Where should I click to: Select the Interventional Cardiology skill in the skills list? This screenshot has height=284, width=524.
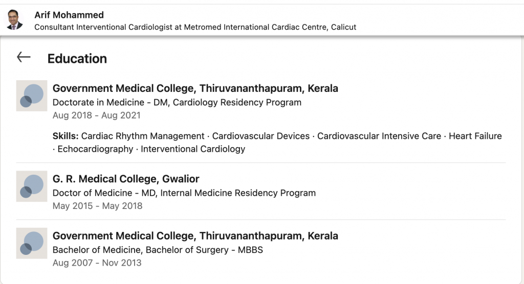pos(193,149)
